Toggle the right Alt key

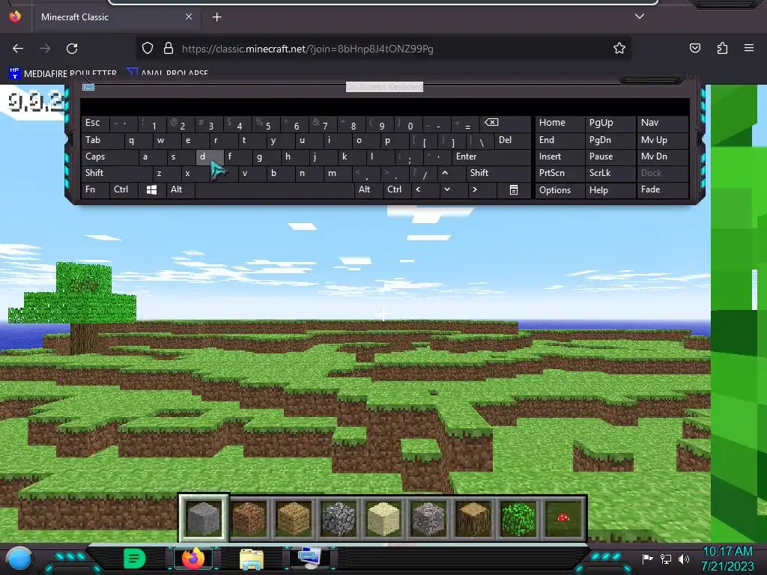coord(369,189)
